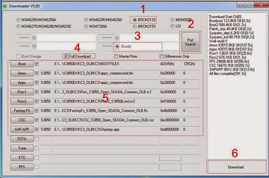The width and height of the screenshot is (269, 178).
Task: Check the FOTA row checkbox
Action: coord(37,139)
